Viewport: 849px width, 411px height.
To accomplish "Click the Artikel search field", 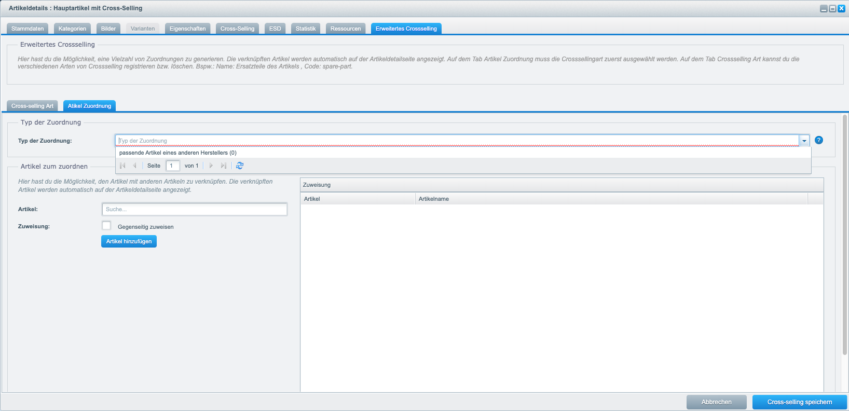I will [195, 209].
